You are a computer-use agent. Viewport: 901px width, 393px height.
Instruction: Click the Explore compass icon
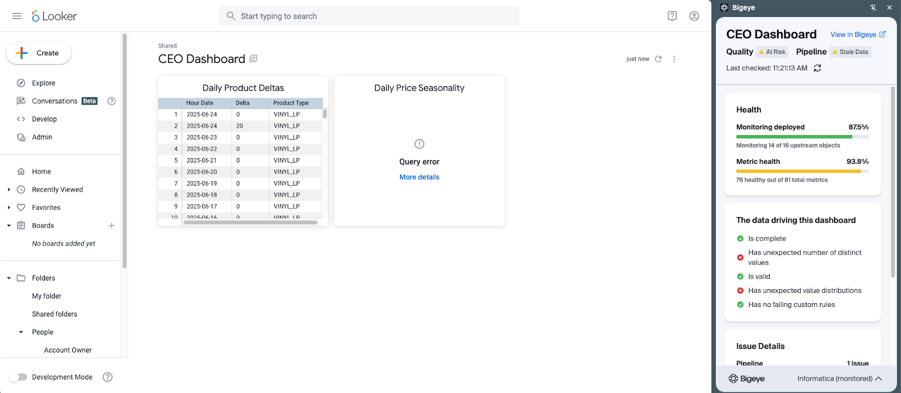pos(21,83)
